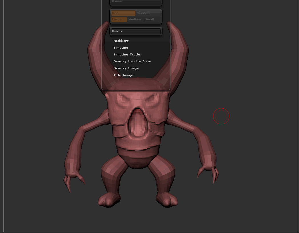Screen dimensions: 299x233
Task: Click the horn on the screen's right side
Action: tap(179, 54)
